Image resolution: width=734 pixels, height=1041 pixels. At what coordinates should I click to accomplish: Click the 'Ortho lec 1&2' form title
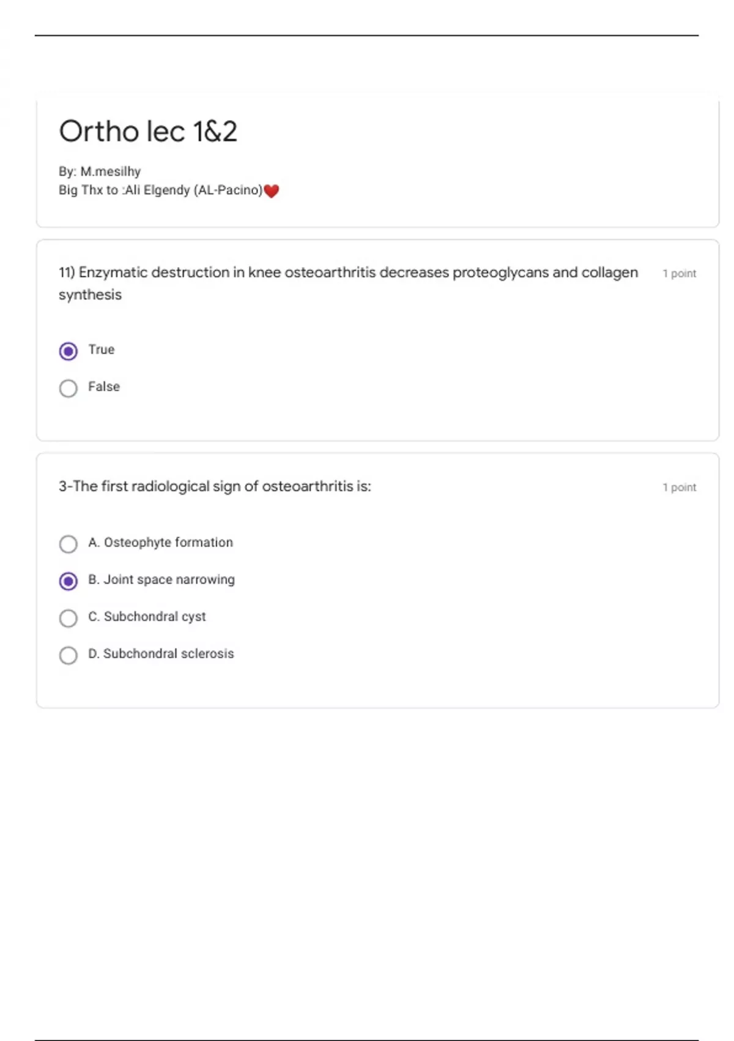pos(148,132)
